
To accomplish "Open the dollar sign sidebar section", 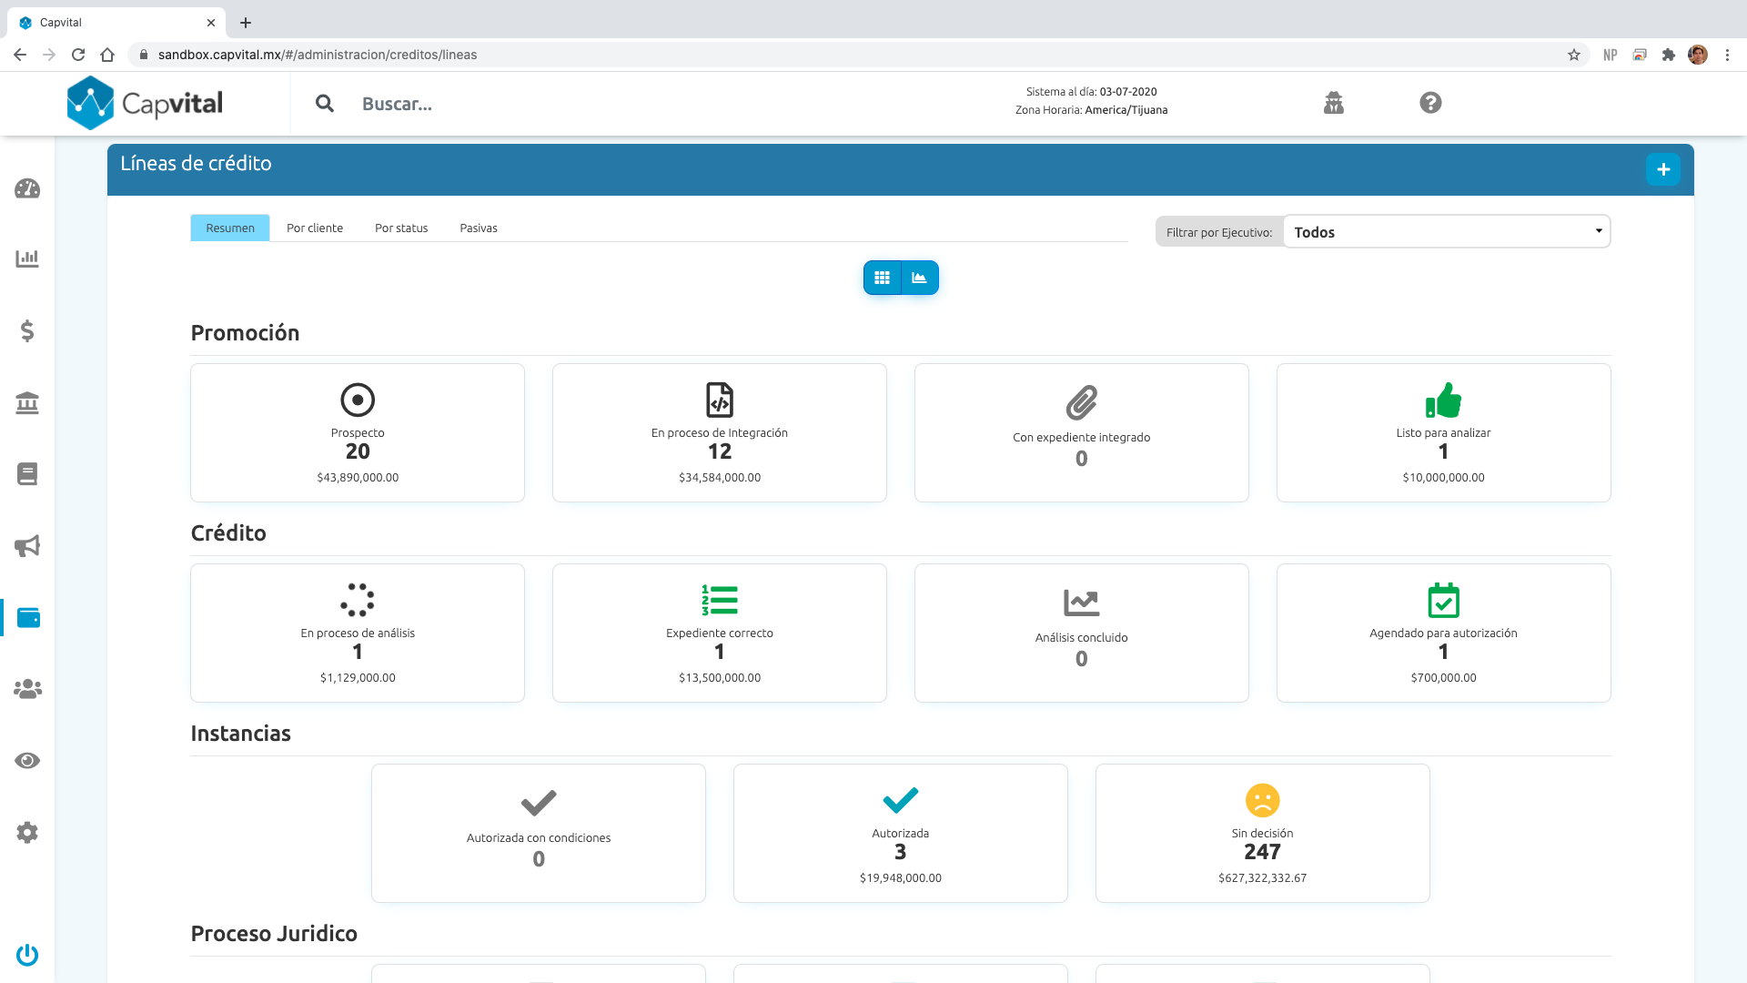I will (27, 330).
